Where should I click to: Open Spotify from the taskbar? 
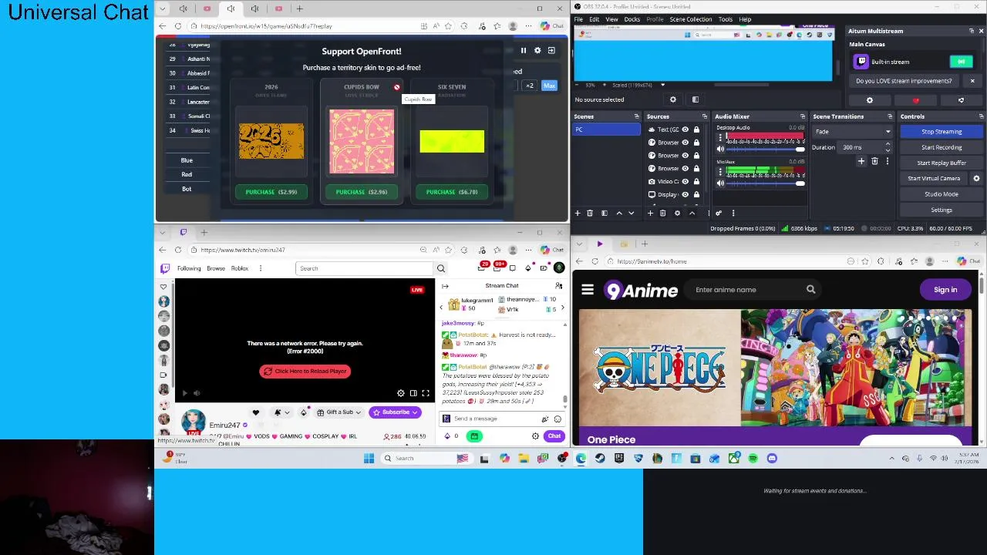(753, 459)
